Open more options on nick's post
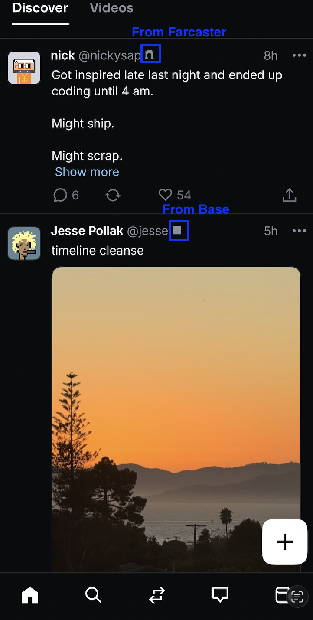This screenshot has width=313, height=620. [x=299, y=55]
